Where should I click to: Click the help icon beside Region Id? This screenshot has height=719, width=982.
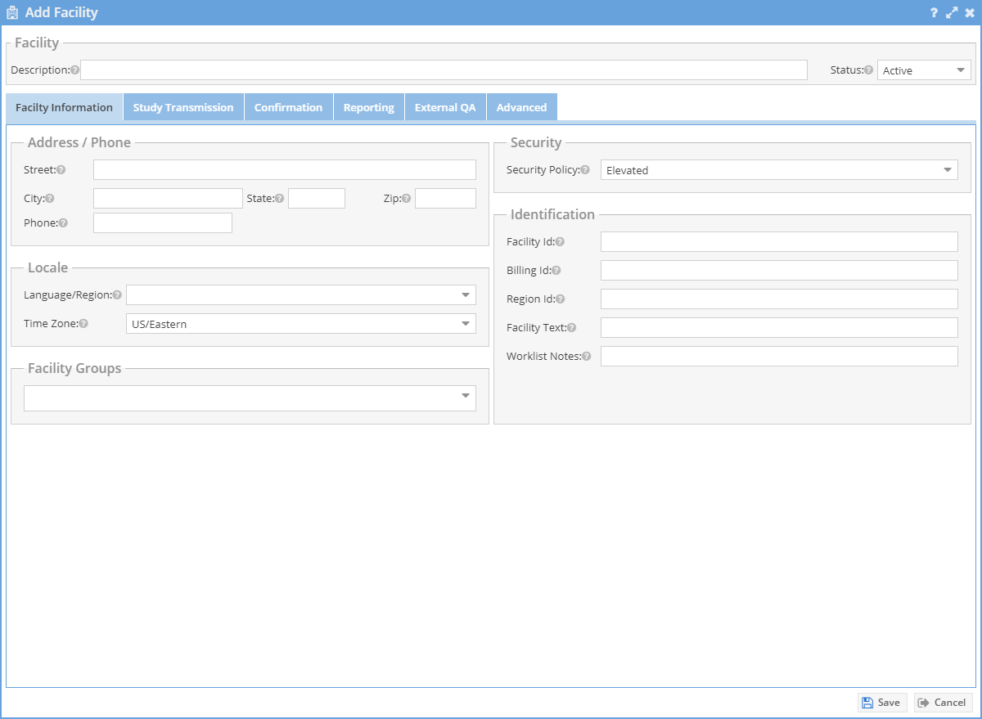point(561,299)
